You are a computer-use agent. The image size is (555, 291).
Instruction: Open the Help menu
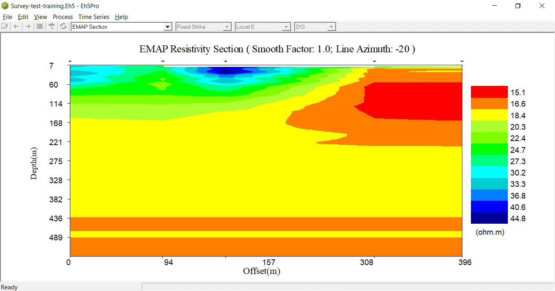121,17
